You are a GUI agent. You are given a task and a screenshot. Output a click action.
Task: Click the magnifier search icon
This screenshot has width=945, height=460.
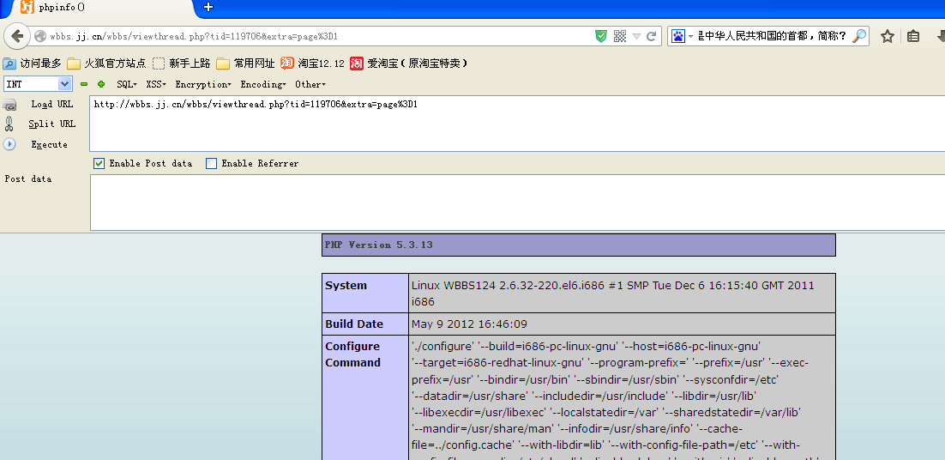pyautogui.click(x=859, y=35)
